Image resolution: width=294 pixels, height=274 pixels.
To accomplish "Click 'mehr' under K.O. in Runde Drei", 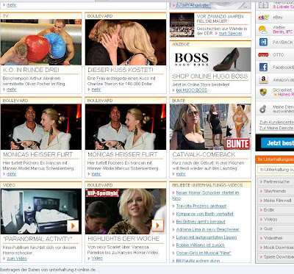I will point(11,90).
